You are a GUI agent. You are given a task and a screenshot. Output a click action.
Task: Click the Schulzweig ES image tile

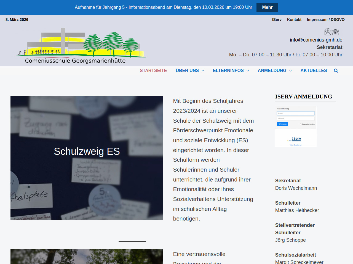87,158
